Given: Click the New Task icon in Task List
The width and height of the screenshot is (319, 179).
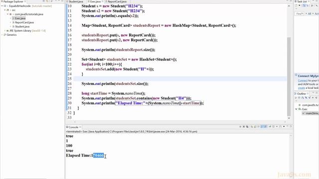Looking at the screenshot, I should [296, 5].
